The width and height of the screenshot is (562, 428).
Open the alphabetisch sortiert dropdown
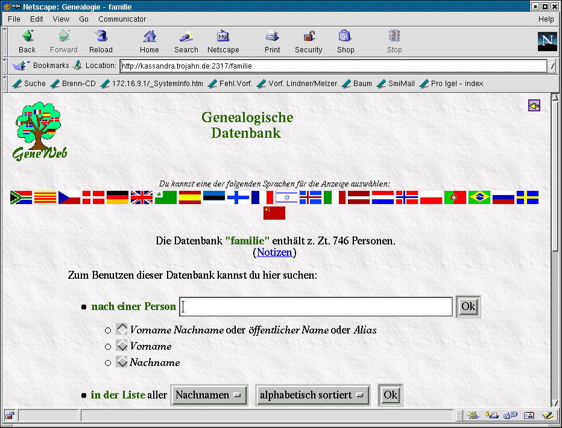point(312,395)
